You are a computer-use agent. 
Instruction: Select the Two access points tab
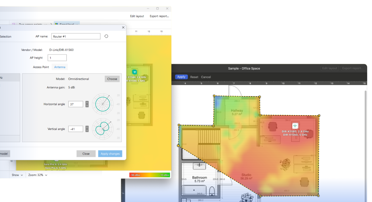coord(30,24)
